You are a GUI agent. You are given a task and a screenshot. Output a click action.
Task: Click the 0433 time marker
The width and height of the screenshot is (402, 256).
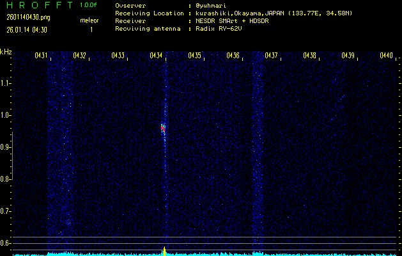point(118,56)
